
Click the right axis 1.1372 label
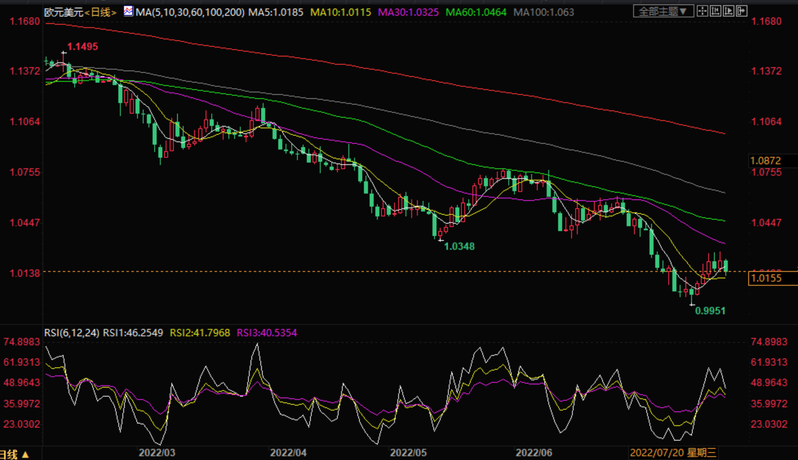click(x=766, y=71)
